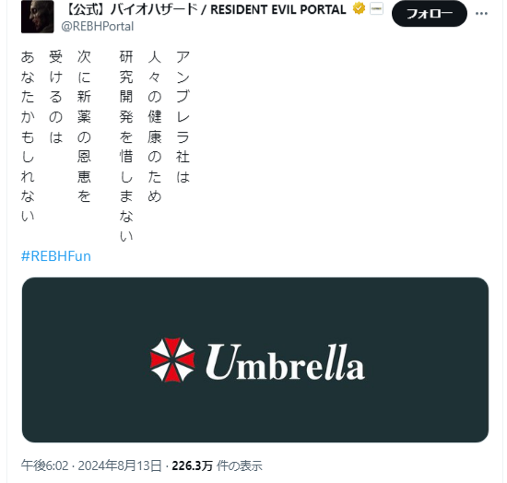Click the text column 次に新薬の恩恵を

pos(84,126)
